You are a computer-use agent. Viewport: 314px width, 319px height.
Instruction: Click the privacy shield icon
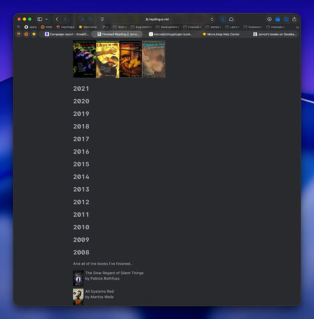(102, 19)
